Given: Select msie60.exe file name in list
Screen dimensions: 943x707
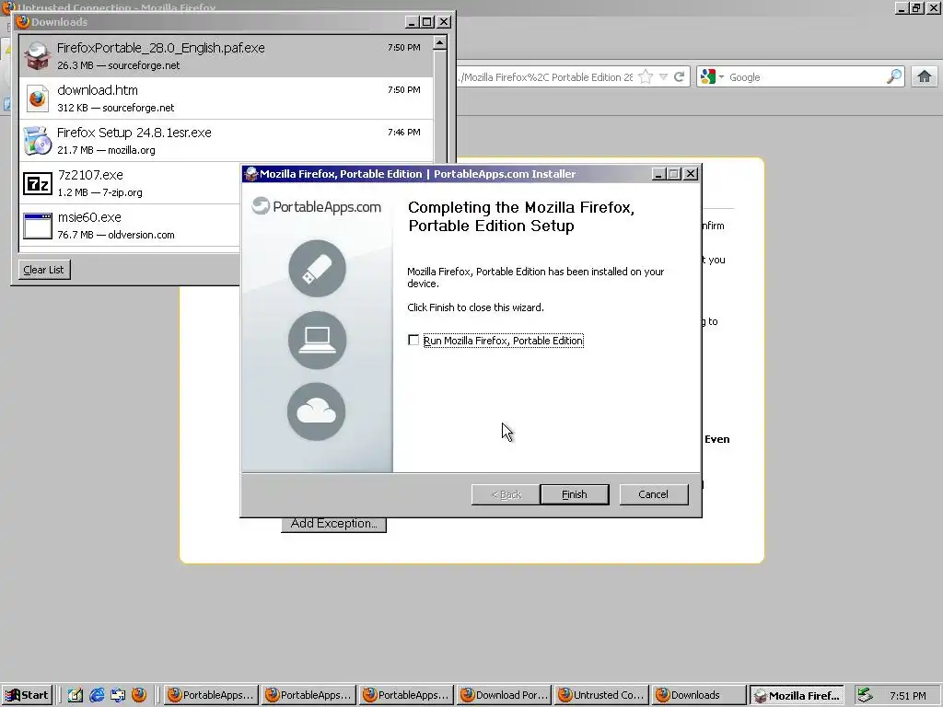Looking at the screenshot, I should [x=89, y=217].
